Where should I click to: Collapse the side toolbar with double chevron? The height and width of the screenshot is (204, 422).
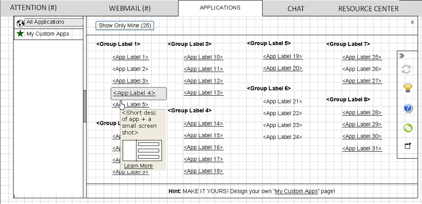coord(402,55)
